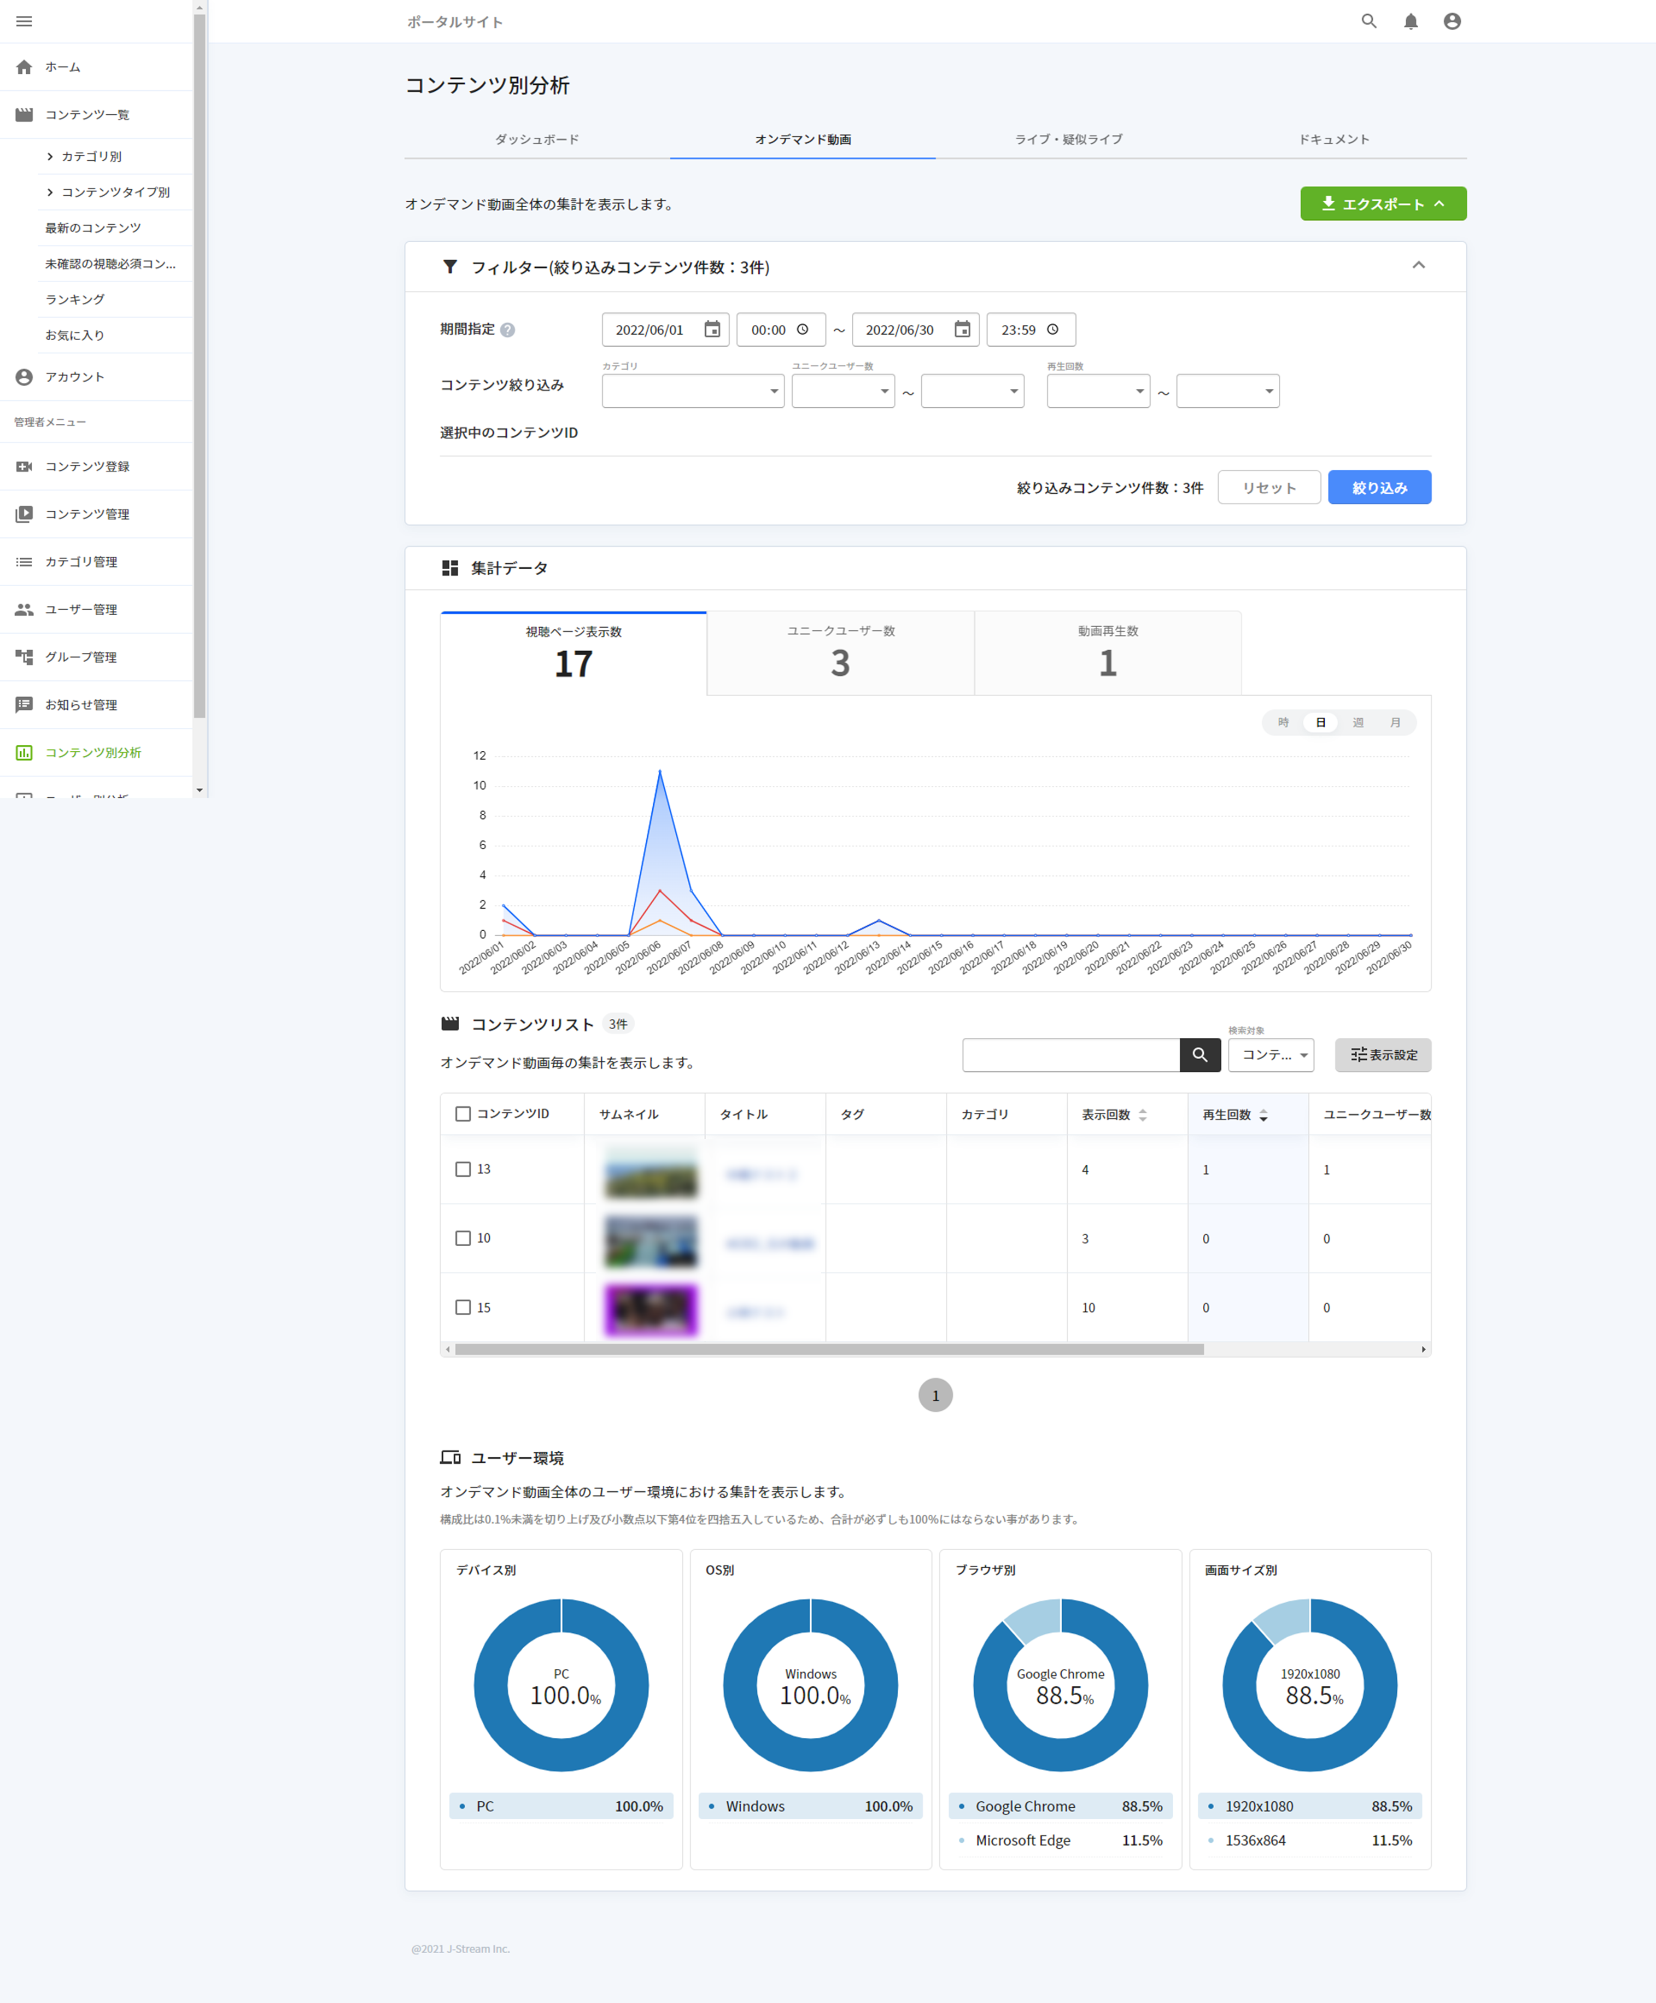Switch chart granularity to 週

point(1357,723)
